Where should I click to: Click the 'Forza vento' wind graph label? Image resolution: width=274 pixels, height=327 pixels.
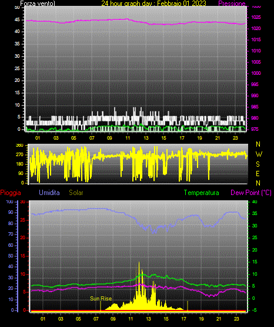click(38, 4)
